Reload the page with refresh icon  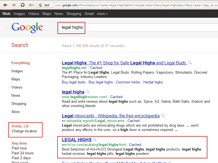[x=22, y=5]
